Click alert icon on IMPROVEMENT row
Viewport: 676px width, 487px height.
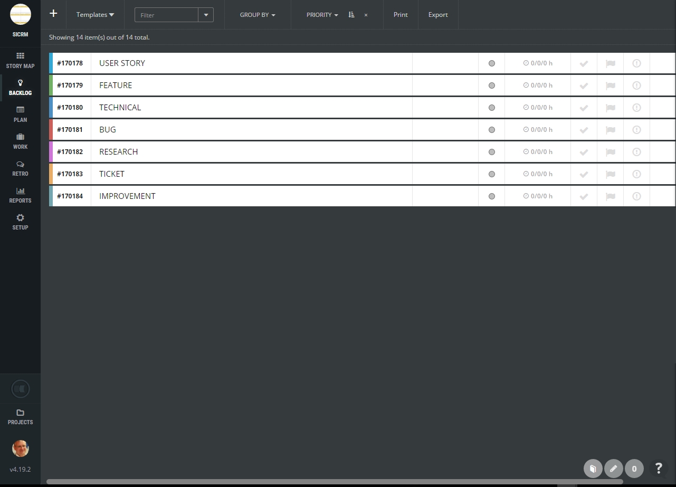click(636, 196)
